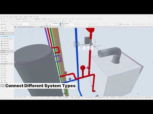Toggle the lower blue checkbox in the info box
Screen dimensions: 153x114
(61, 25)
